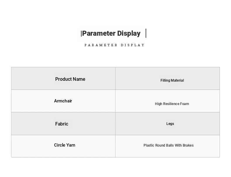Click the word Circle in the table
The width and height of the screenshot is (231, 177).
[x=59, y=145]
